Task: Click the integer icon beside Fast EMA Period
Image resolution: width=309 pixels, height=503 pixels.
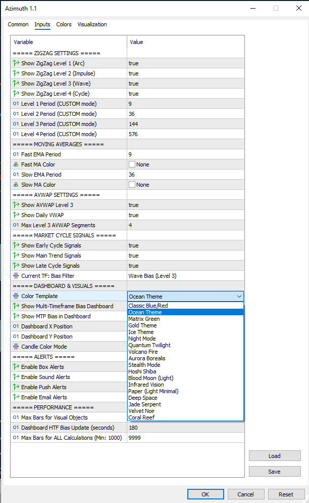Action: click(x=16, y=154)
